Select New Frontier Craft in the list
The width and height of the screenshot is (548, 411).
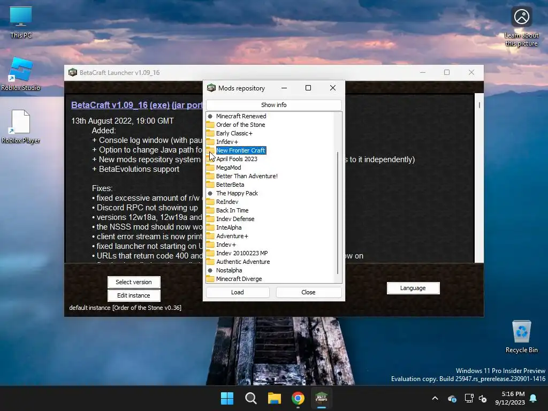(241, 150)
